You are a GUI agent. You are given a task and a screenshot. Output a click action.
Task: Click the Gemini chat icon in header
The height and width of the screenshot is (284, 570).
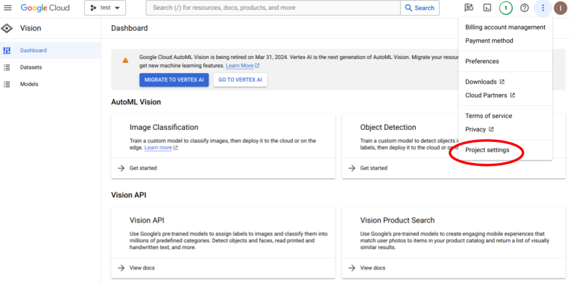(469, 8)
